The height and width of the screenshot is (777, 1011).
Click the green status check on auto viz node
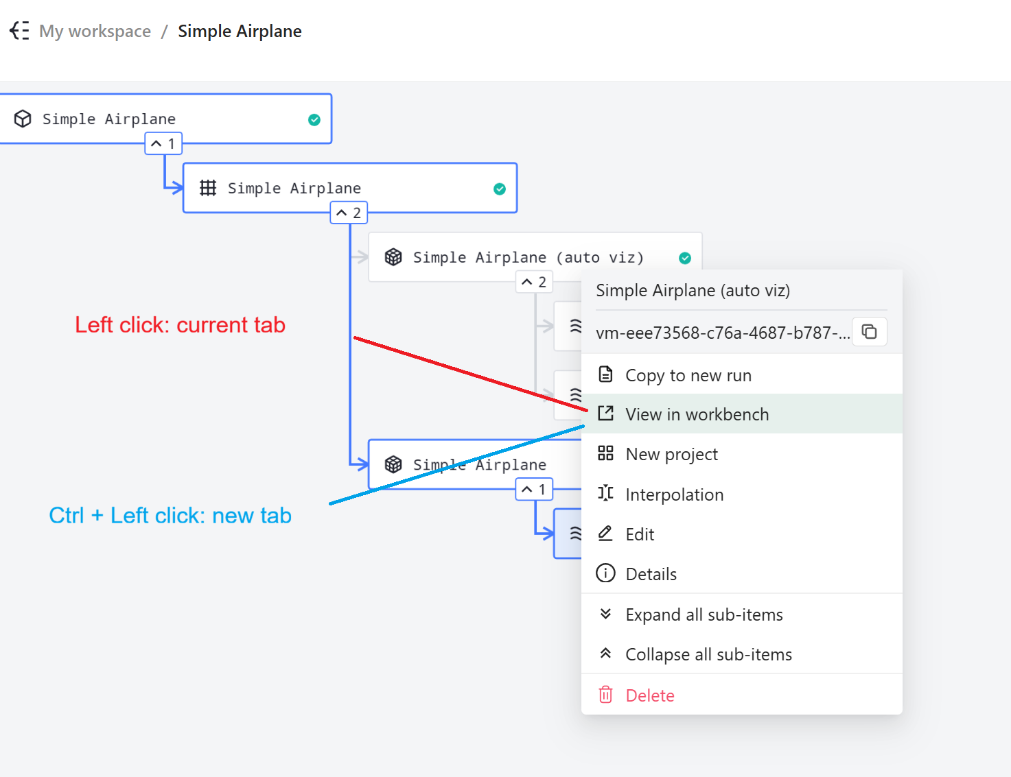(684, 259)
